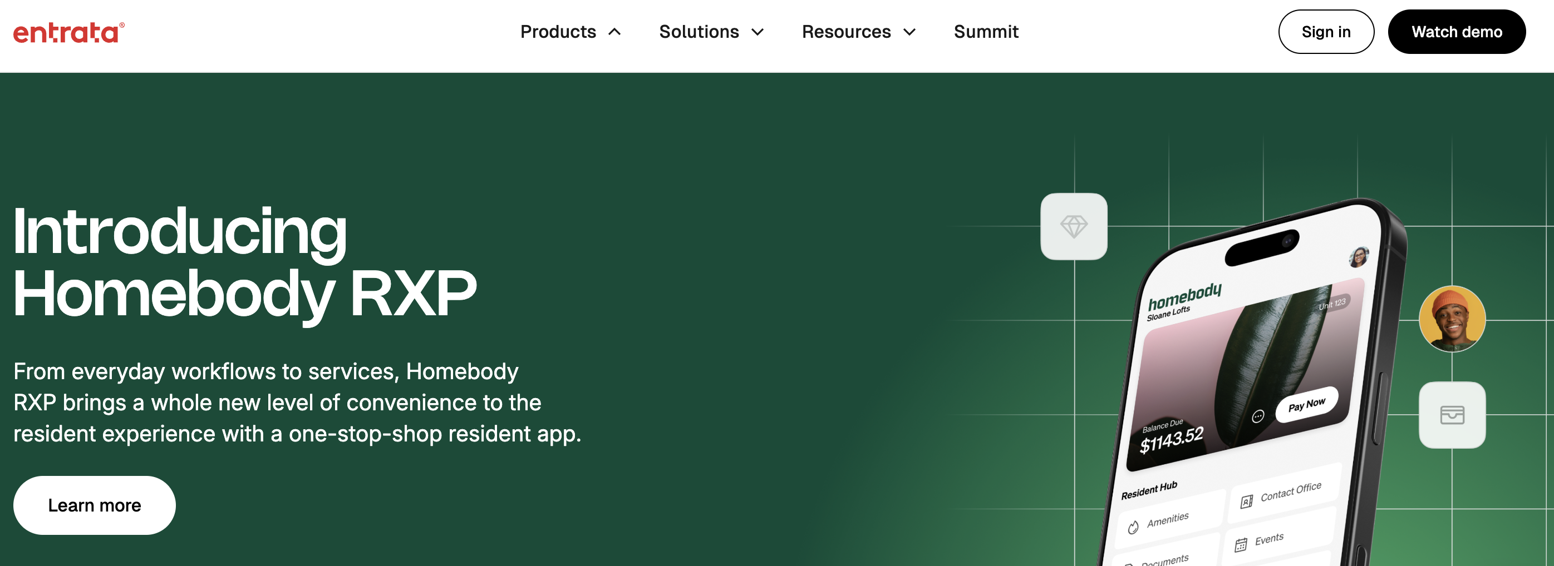Click the diamond icon tile
The width and height of the screenshot is (1554, 566).
tap(1074, 227)
